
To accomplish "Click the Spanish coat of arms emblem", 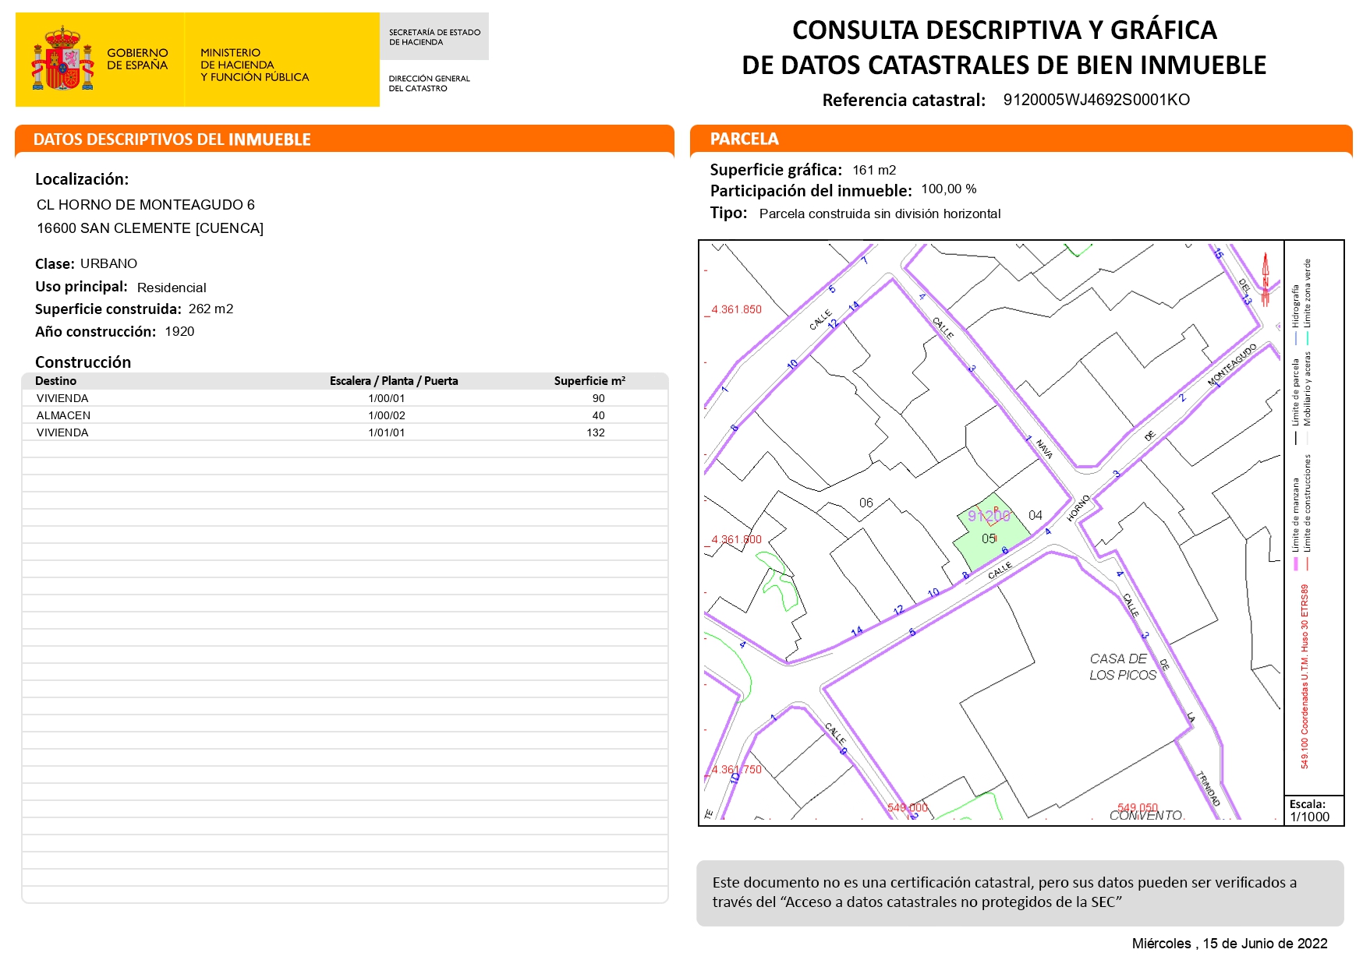I will [62, 58].
